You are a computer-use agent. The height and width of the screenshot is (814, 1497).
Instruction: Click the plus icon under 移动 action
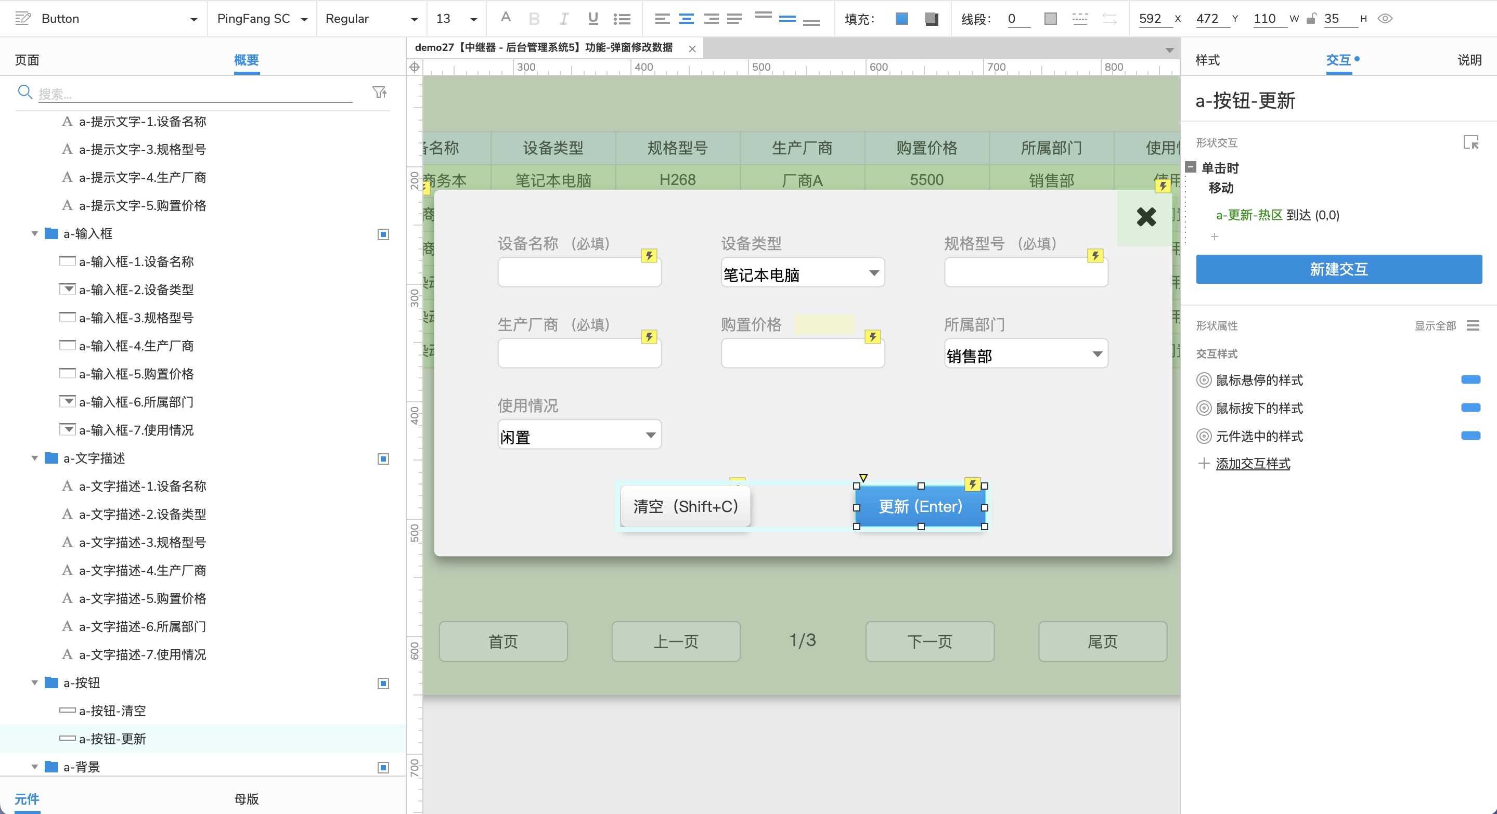tap(1214, 237)
